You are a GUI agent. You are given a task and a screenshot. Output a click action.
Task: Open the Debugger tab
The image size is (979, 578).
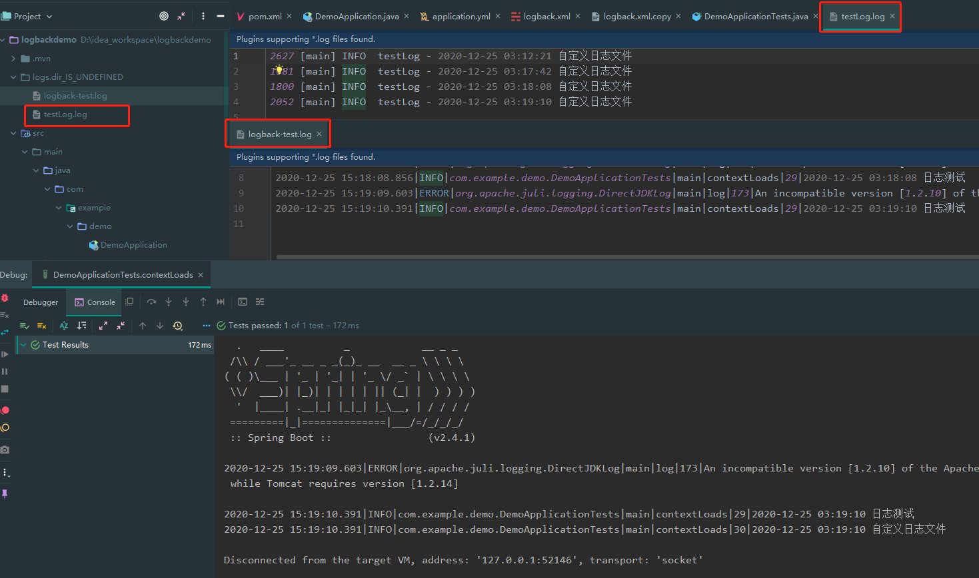[41, 302]
